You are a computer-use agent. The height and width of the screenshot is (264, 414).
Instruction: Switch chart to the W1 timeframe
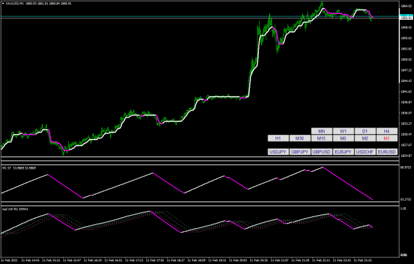(x=343, y=131)
